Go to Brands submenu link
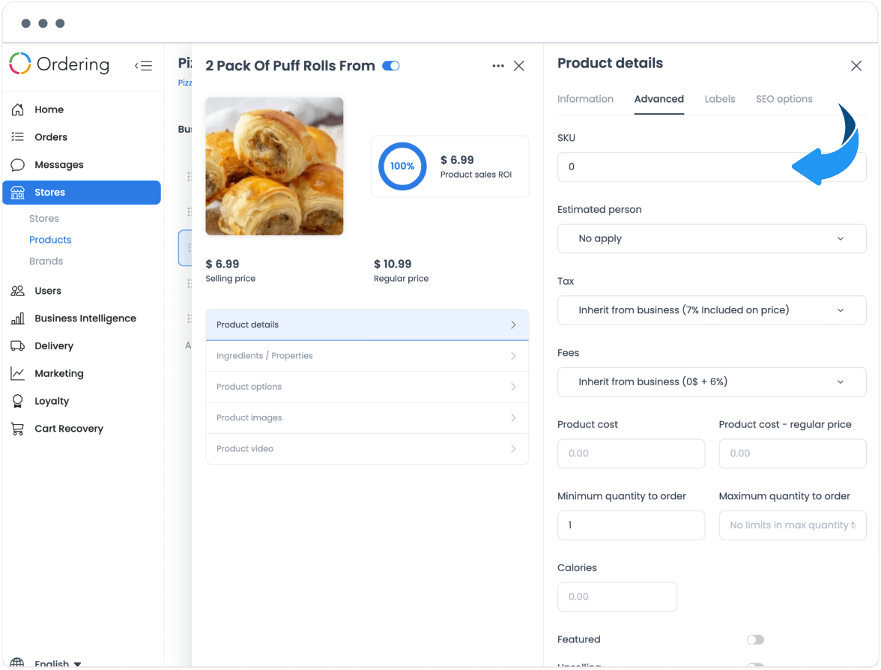 pyautogui.click(x=46, y=261)
